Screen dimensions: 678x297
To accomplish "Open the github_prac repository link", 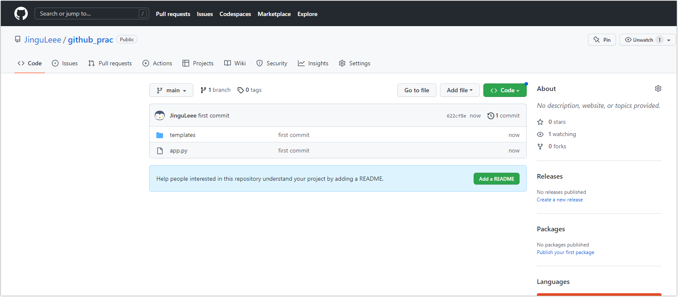I will point(91,40).
